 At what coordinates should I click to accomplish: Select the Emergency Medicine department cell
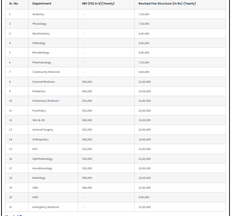tap(46, 207)
